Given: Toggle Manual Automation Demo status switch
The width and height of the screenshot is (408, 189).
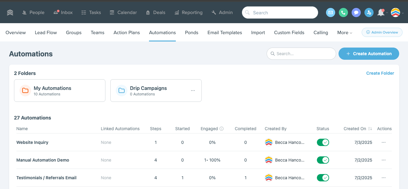Looking at the screenshot, I should click(x=323, y=160).
